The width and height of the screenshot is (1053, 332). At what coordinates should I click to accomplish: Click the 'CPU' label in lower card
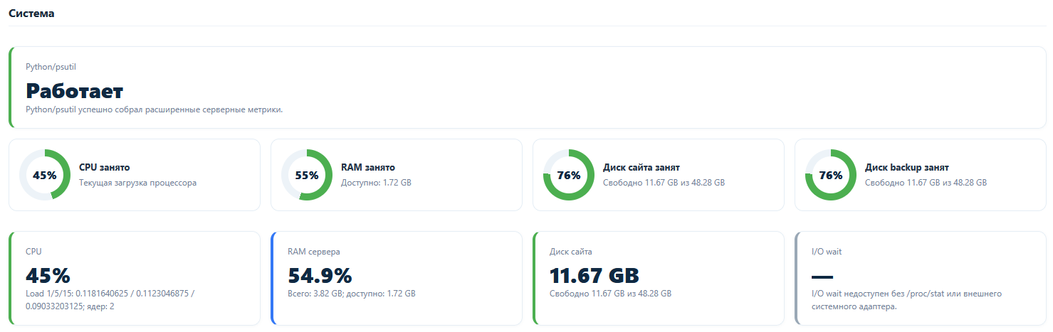pos(33,252)
